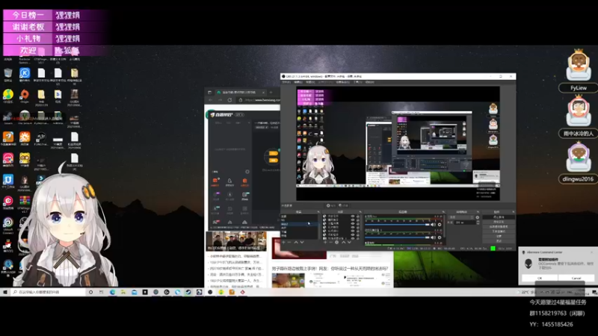This screenshot has width=598, height=336.
Task: Close the open browser tab
Action: 264,93
